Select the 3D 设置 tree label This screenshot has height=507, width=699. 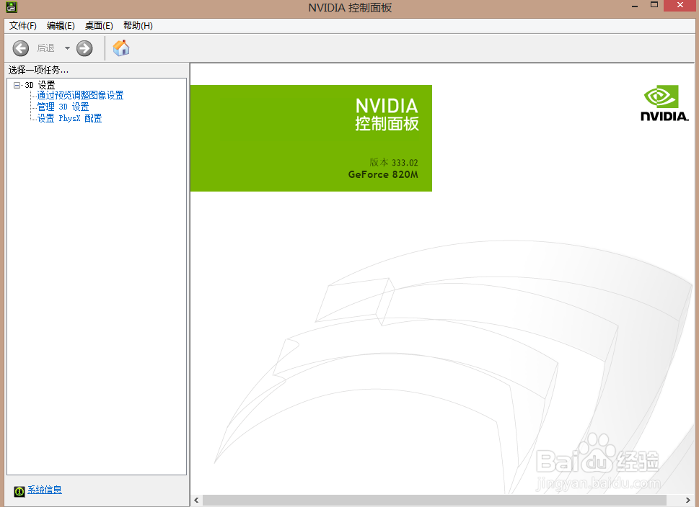coord(40,85)
